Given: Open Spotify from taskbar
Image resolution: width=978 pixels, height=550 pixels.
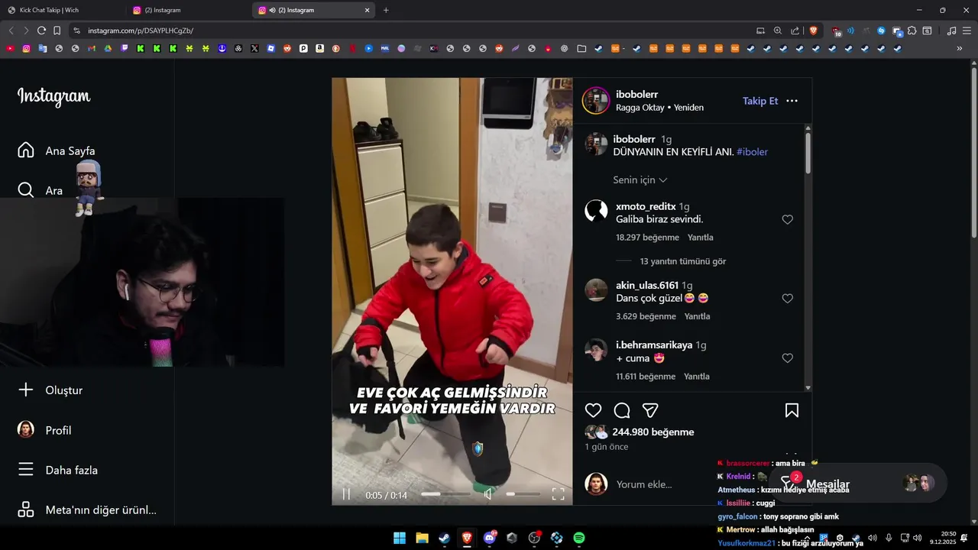Looking at the screenshot, I should point(579,538).
